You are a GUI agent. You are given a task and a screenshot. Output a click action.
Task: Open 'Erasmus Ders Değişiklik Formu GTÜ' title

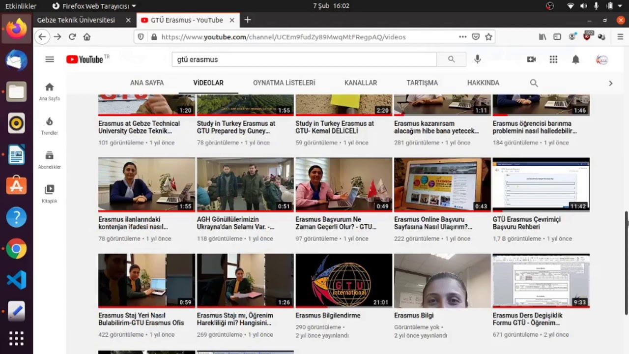coord(528,319)
